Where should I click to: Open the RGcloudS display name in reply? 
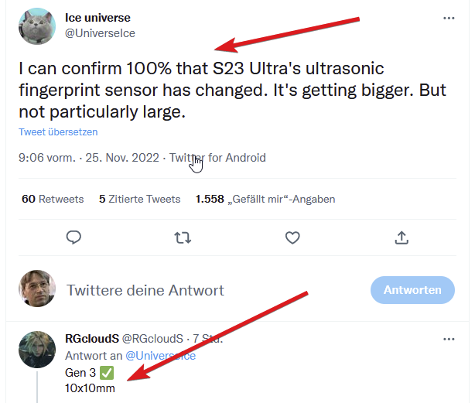(92, 338)
